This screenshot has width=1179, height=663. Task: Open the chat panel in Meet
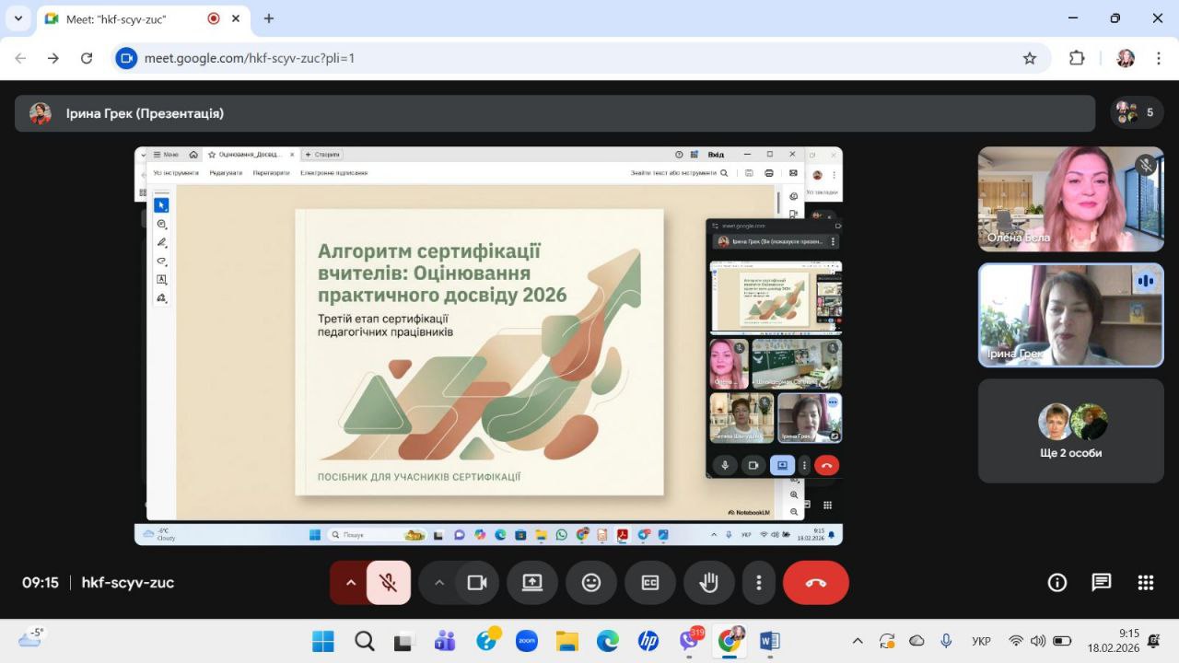tap(1101, 582)
